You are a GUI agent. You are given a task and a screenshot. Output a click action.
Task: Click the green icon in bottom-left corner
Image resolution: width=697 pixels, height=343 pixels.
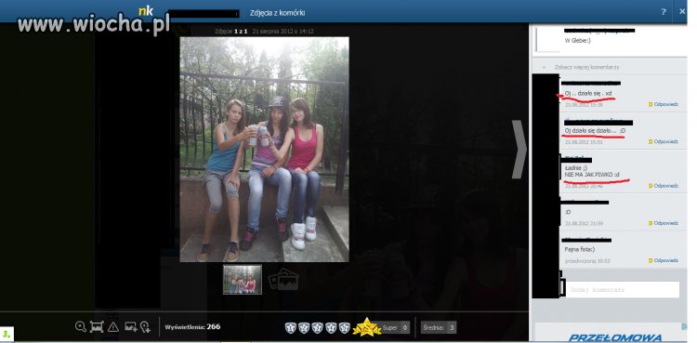7,334
